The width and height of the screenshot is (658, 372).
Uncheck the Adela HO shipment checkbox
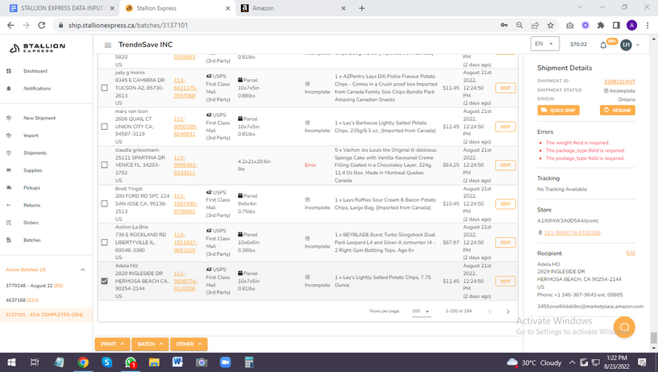point(105,281)
